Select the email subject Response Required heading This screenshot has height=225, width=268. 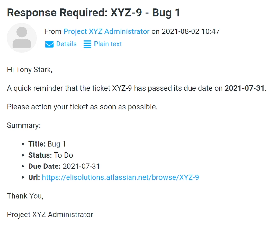94,13
